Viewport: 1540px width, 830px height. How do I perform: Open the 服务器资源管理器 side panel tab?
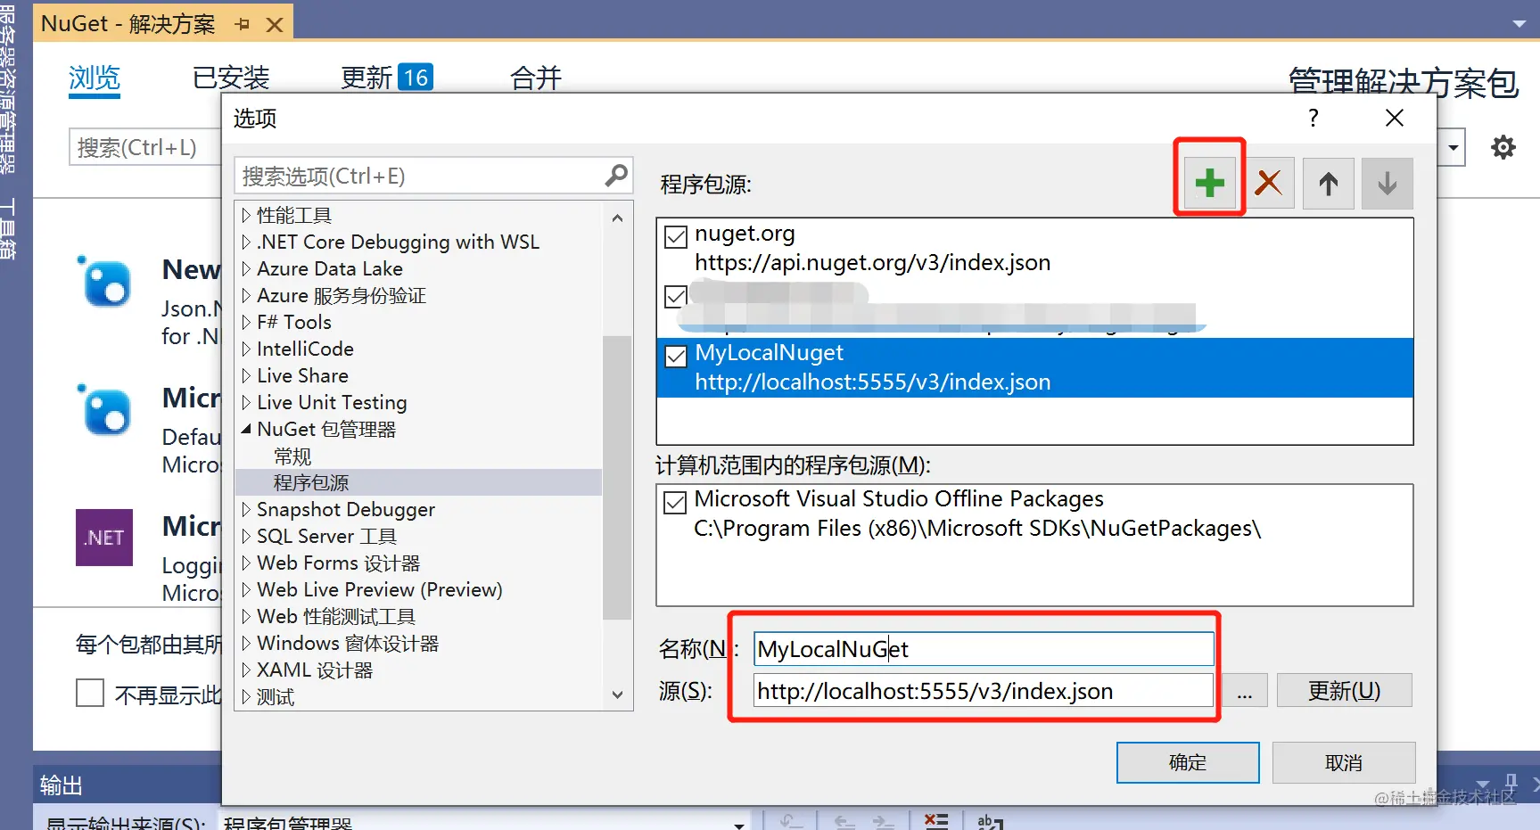click(8, 89)
